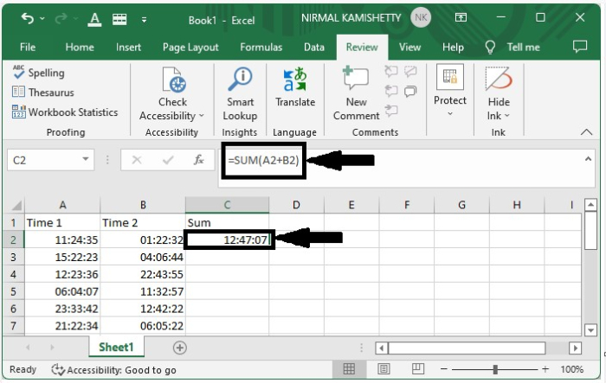606x383 pixels.
Task: Switch to the View tab
Action: (409, 47)
